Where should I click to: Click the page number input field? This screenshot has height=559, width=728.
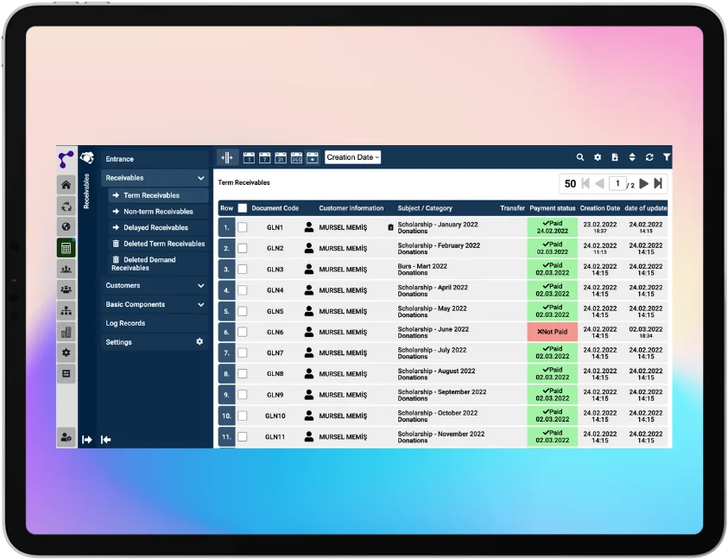(616, 183)
